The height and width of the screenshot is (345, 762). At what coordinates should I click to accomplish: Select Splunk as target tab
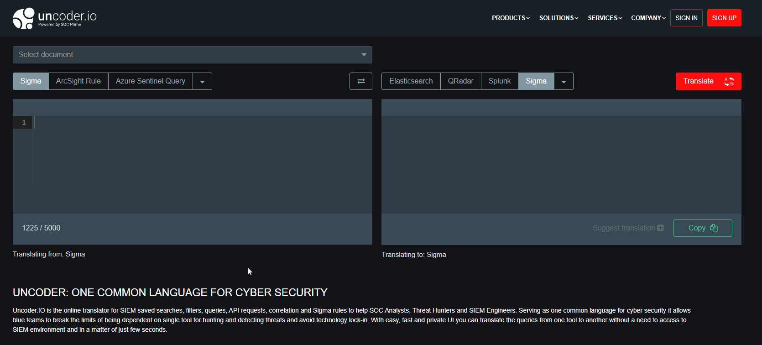500,81
